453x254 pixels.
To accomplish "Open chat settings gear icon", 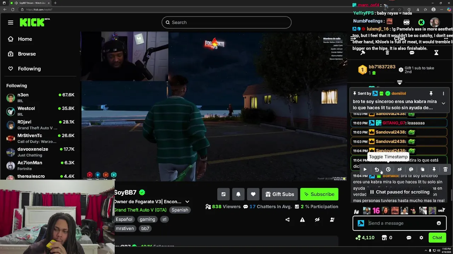I will (421, 238).
